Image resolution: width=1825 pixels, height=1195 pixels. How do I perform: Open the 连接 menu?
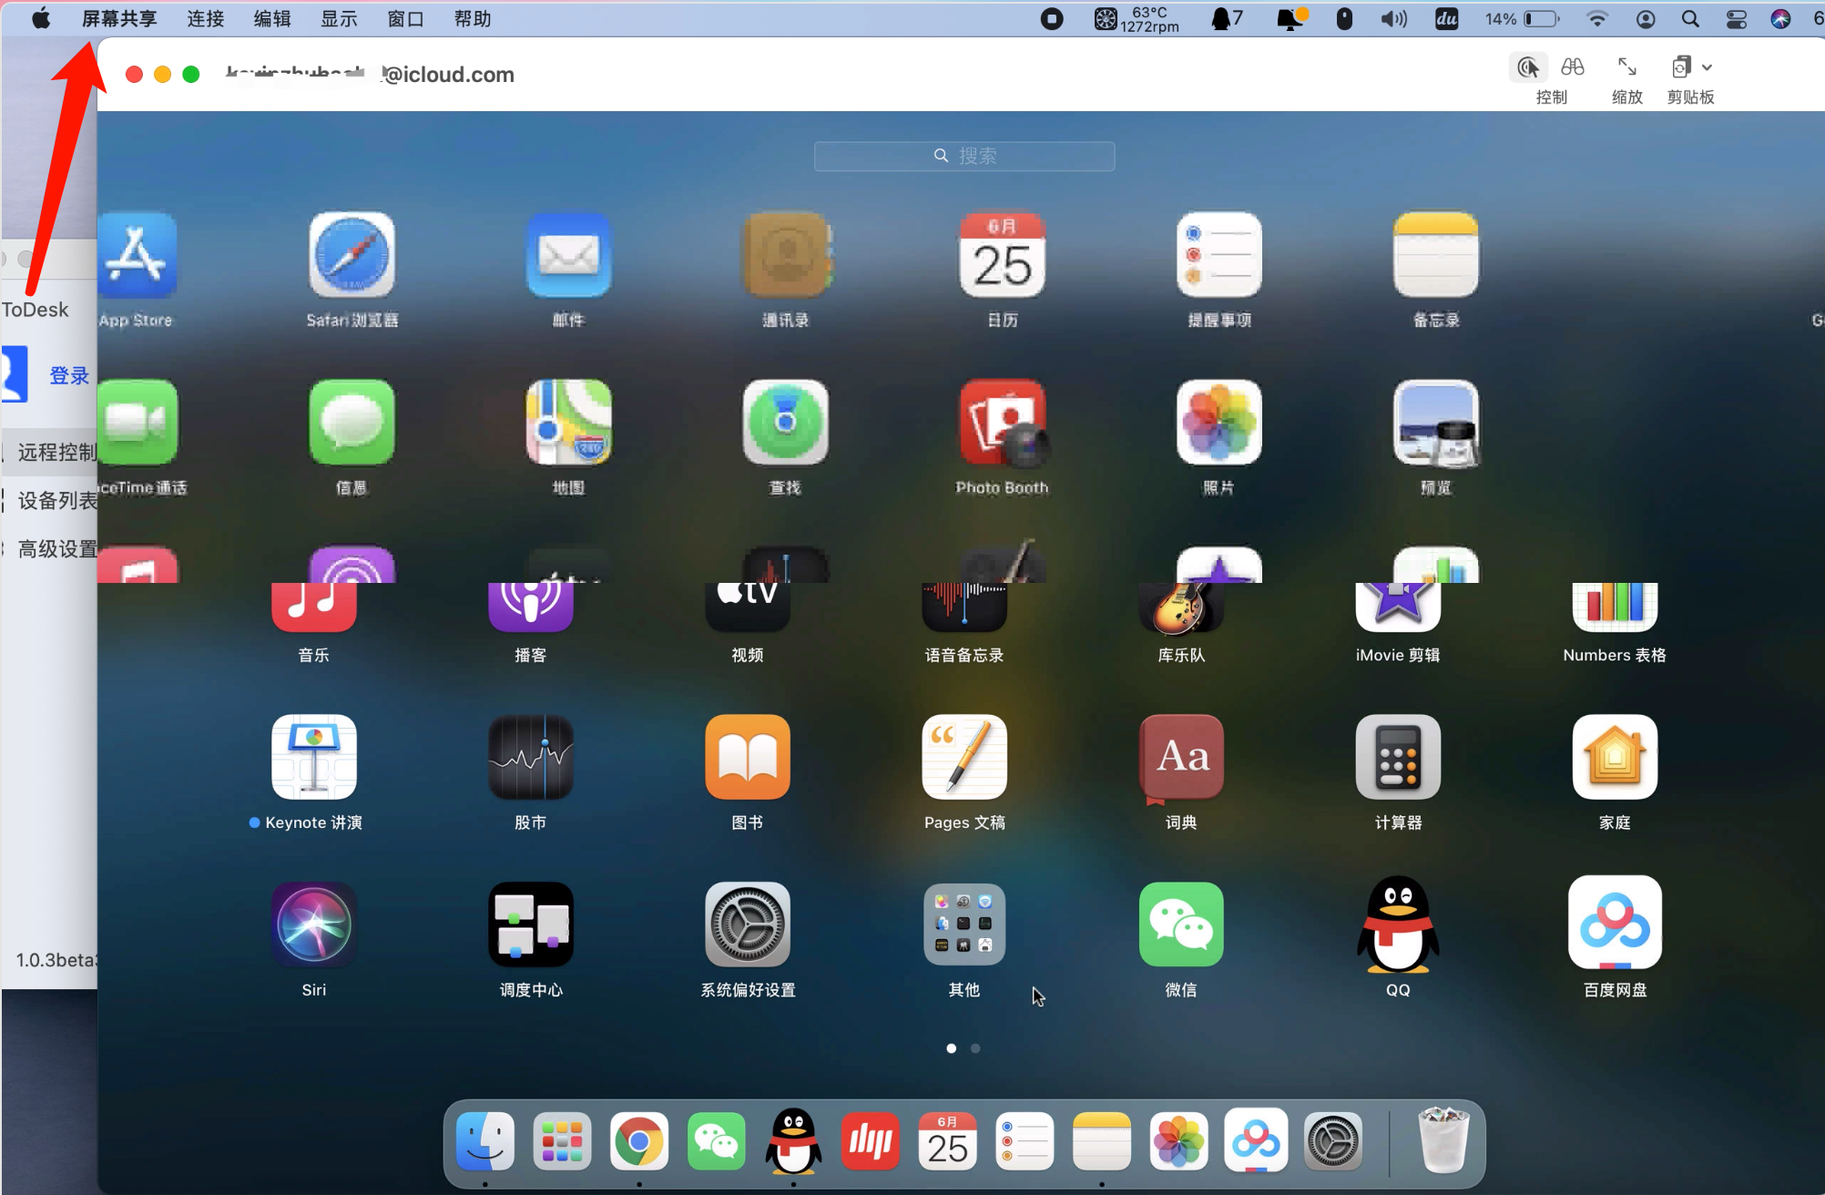[x=205, y=19]
